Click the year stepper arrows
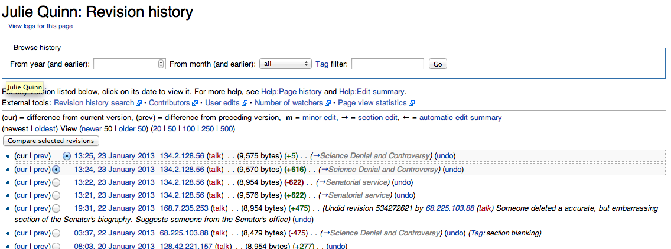This screenshot has height=249, width=671. coord(161,64)
